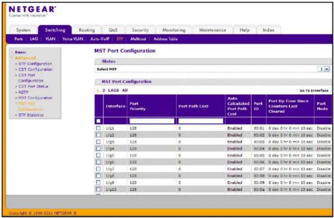334x218 pixels.
Task: Go to Voice VLAN submenu
Action: click(73, 39)
